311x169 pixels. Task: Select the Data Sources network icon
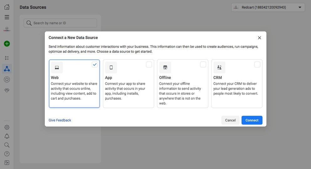(7, 69)
